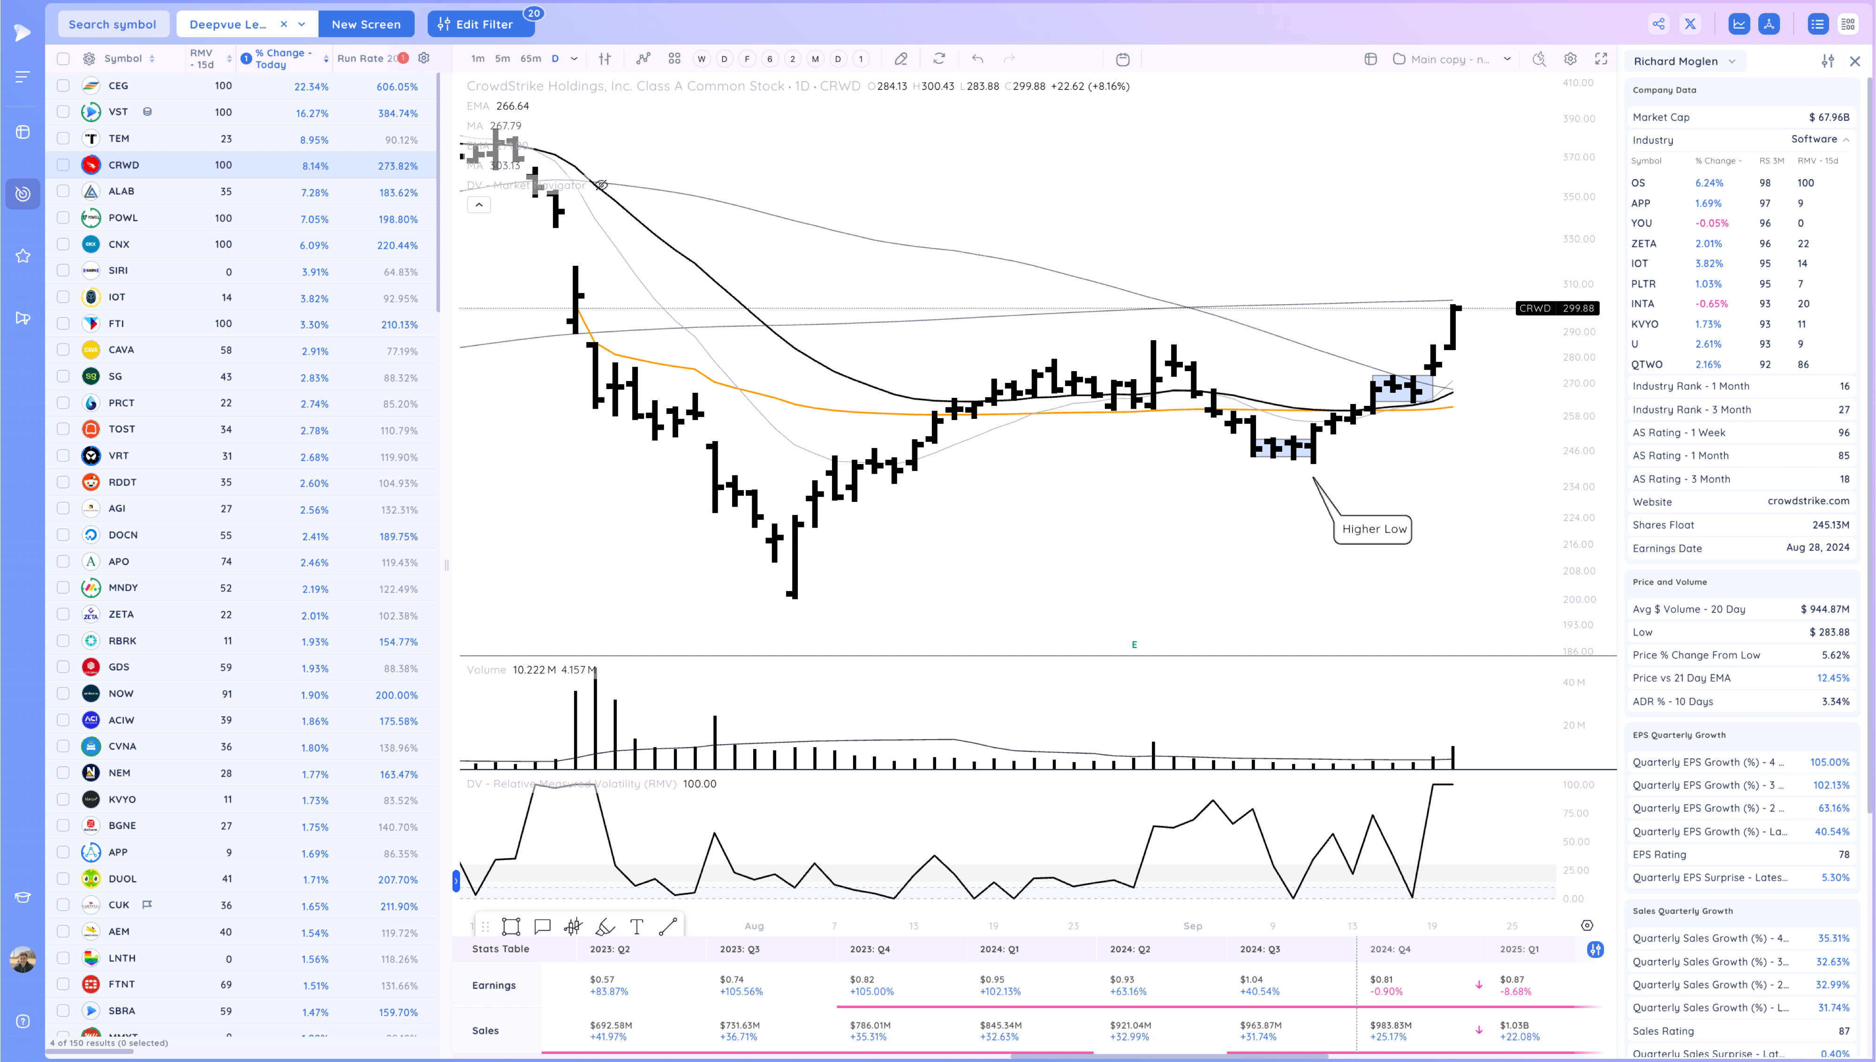Viewport: 1876px width, 1062px height.
Task: Select the trend line drawing tool
Action: [x=668, y=927]
